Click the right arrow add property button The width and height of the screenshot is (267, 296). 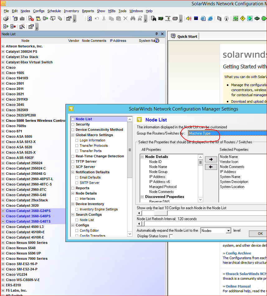[x=211, y=160]
